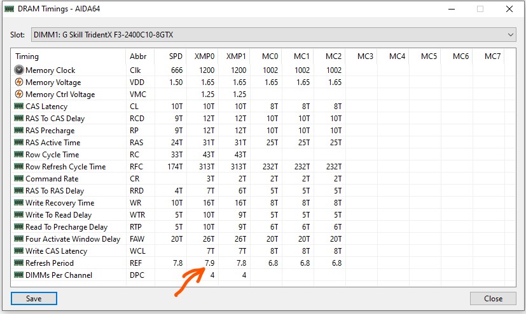The image size is (526, 314).
Task: Select the RAS To RAS Delay label
Action: click(x=55, y=190)
